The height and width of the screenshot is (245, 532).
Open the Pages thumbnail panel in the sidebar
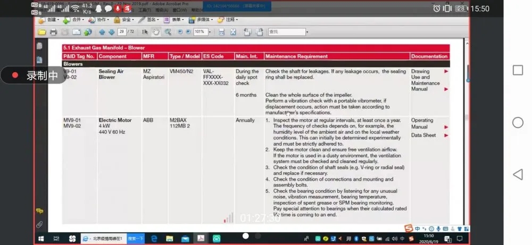point(39,46)
